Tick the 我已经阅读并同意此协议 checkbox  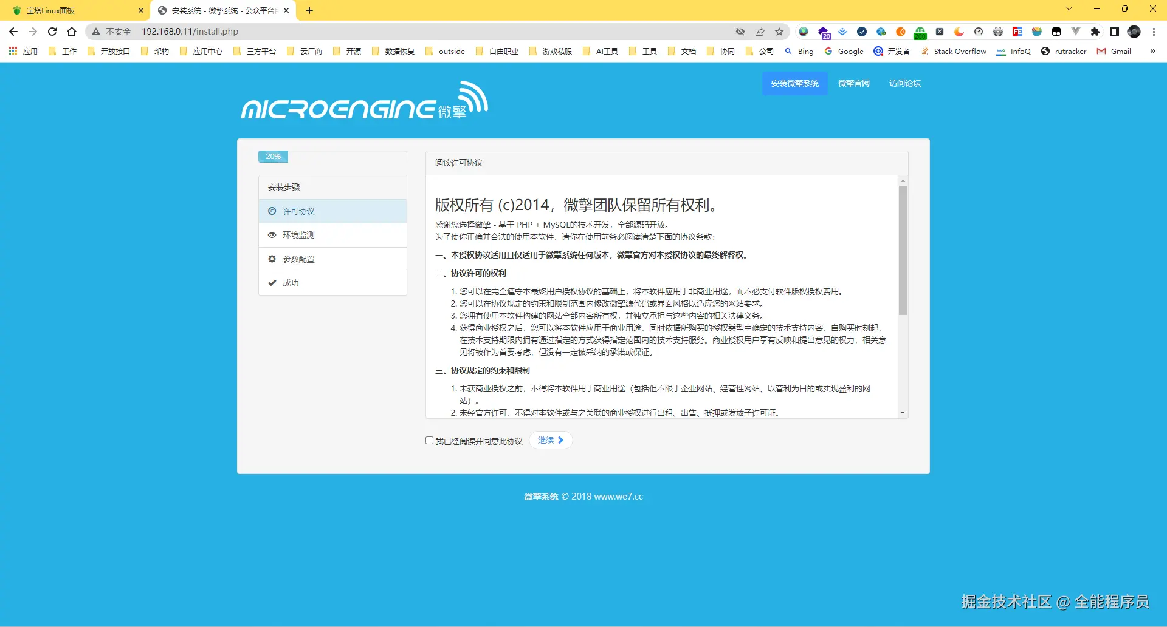click(429, 441)
